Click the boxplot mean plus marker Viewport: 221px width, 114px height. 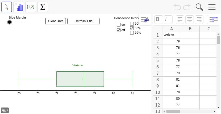pyautogui.click(x=82, y=79)
